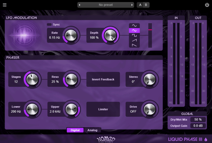This screenshot has width=212, height=143.
Task: Enable the LFO Sync checkbox
Action: [x=49, y=24]
